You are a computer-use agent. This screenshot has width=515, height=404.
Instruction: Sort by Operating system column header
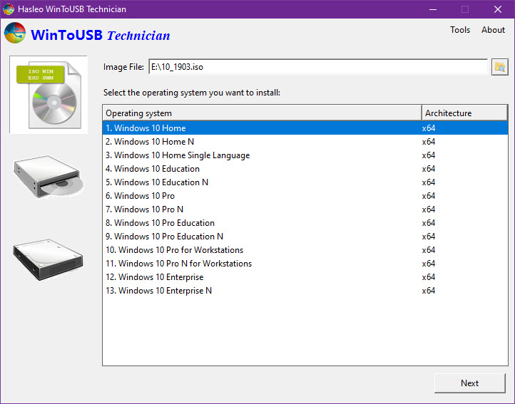click(x=262, y=113)
